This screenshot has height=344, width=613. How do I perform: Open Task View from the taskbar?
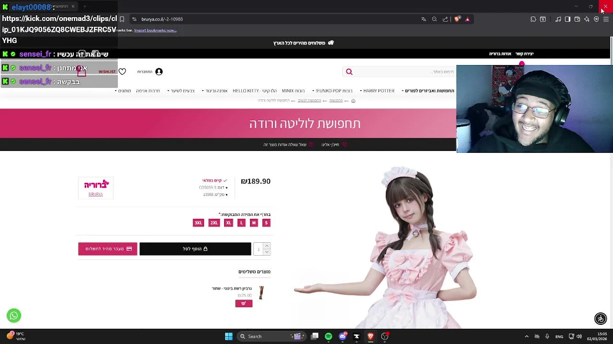coord(315,336)
